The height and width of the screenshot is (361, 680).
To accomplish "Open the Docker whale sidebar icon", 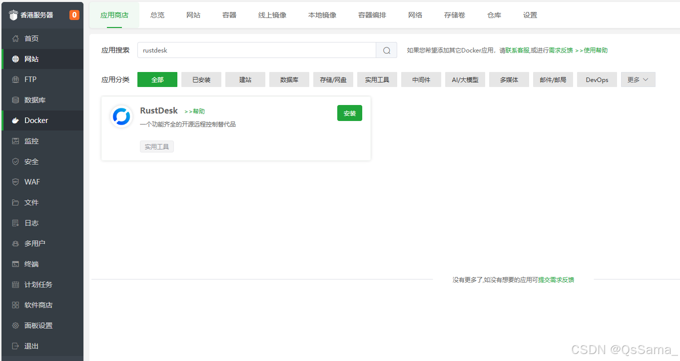I will pos(15,120).
